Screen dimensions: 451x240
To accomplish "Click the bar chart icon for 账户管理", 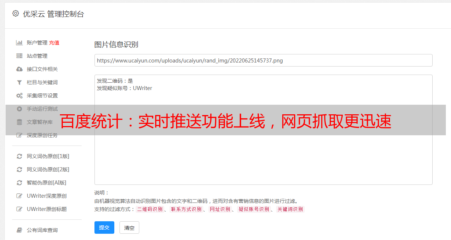I will [19, 43].
